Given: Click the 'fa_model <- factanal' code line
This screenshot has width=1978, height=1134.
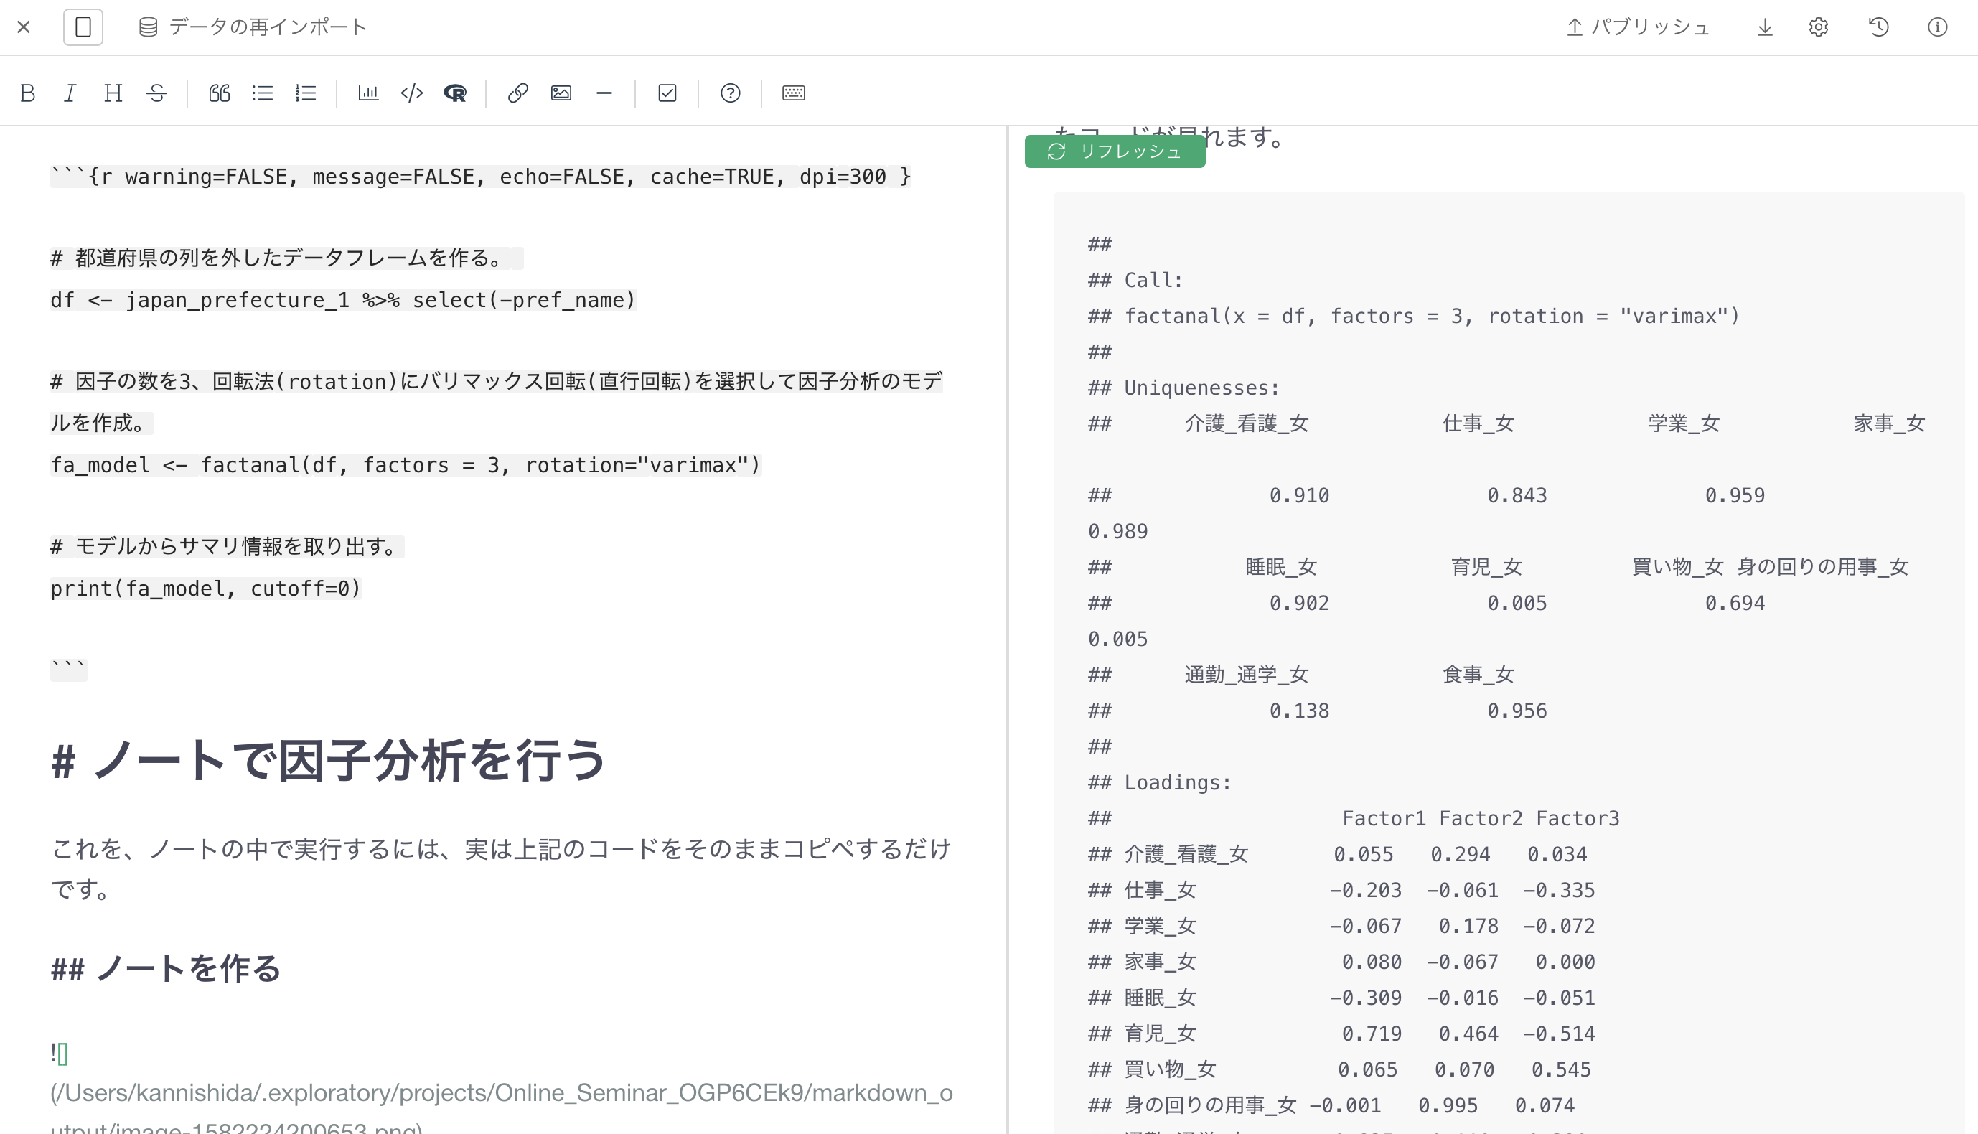Looking at the screenshot, I should (x=406, y=466).
